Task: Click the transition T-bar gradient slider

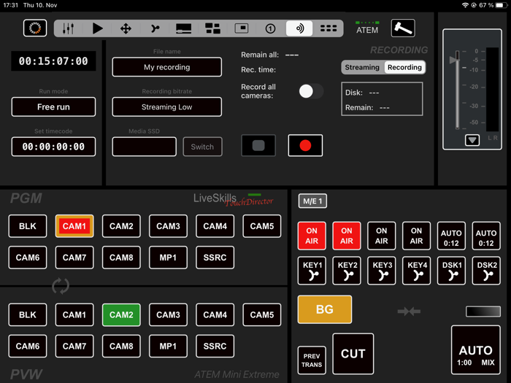Action: (x=483, y=312)
